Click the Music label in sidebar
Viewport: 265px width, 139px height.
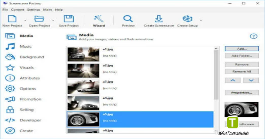pos(26,46)
